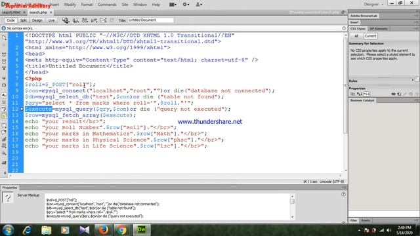Viewport: 420px width, 236px height.
Task: Click the Visual Aids icon
Action: pyautogui.click(x=103, y=20)
